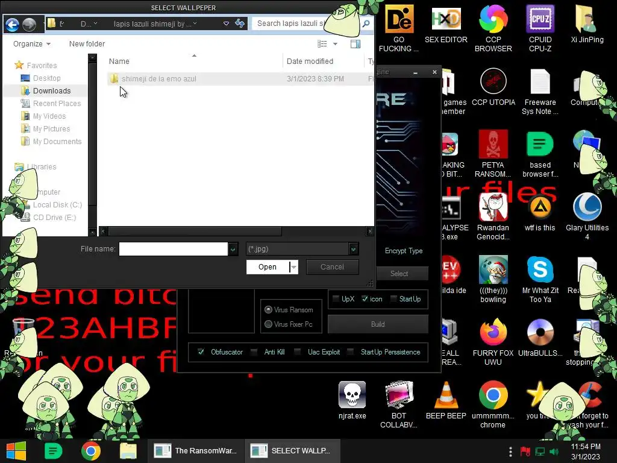Open based browser desktop icon

pyautogui.click(x=540, y=154)
